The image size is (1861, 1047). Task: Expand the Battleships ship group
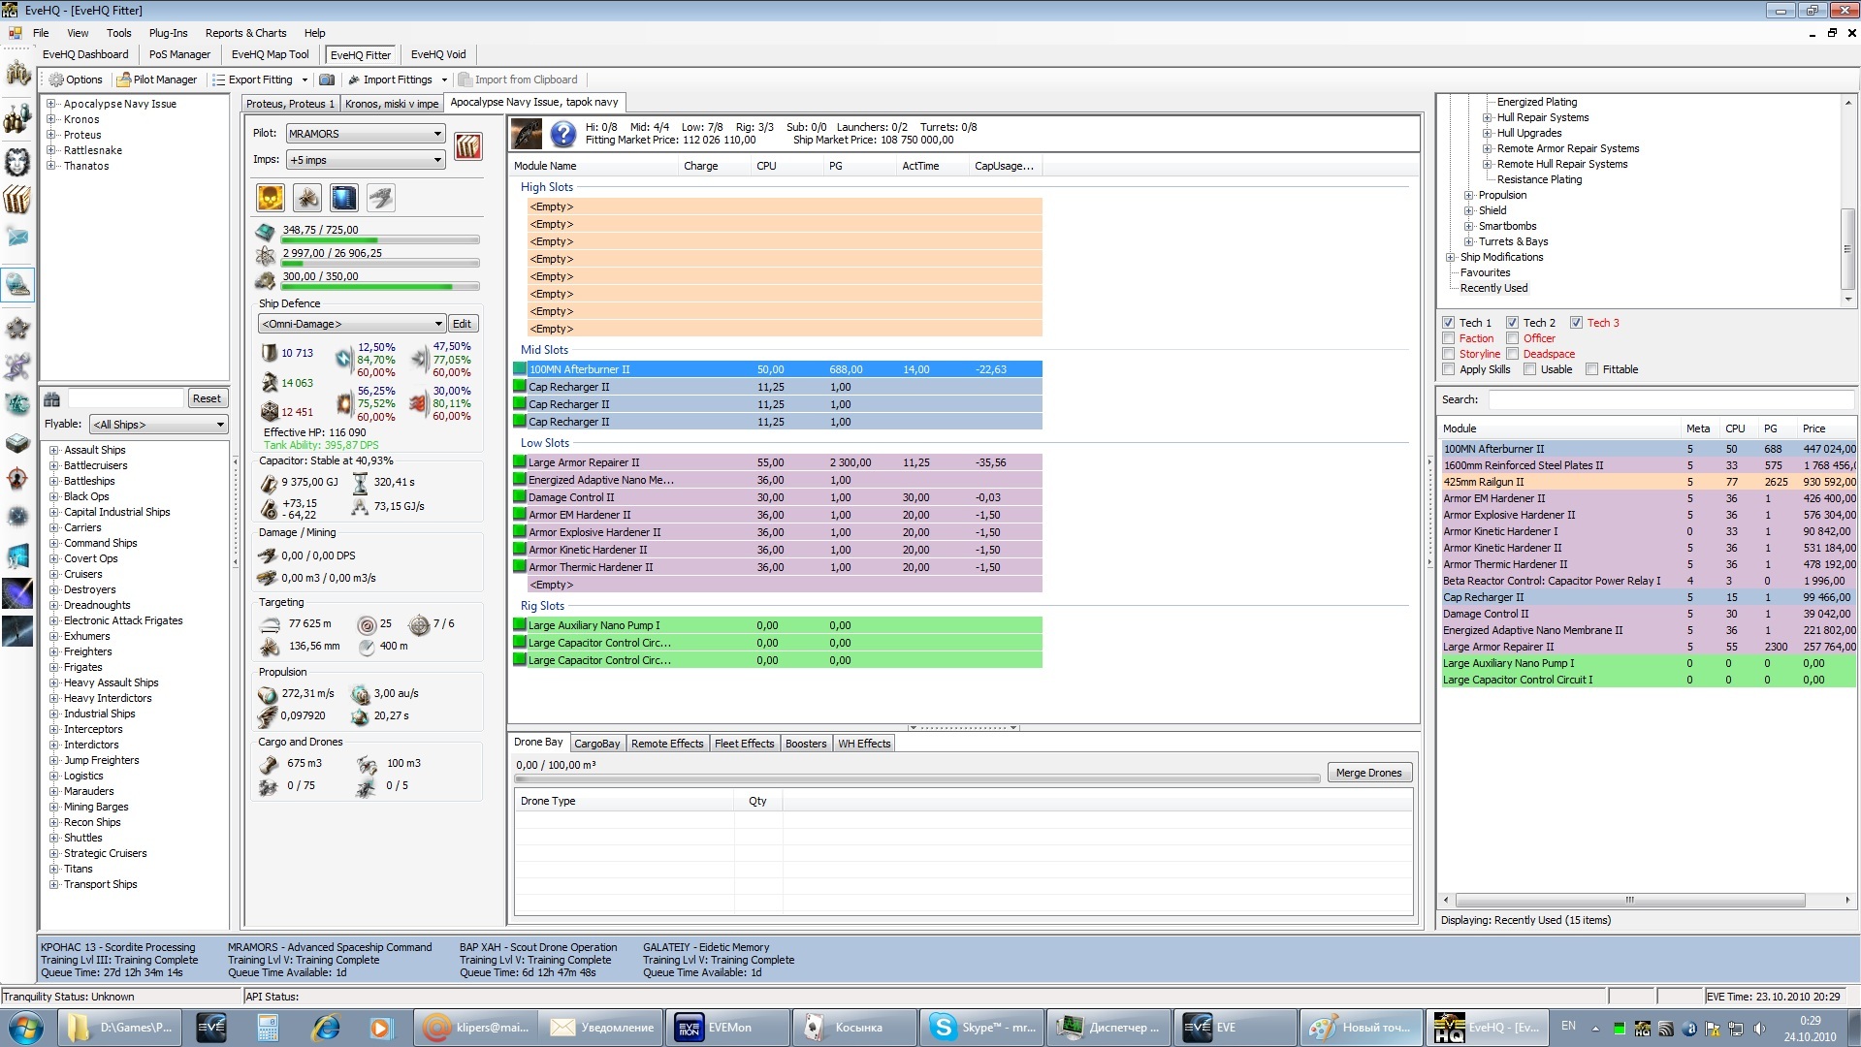point(54,481)
